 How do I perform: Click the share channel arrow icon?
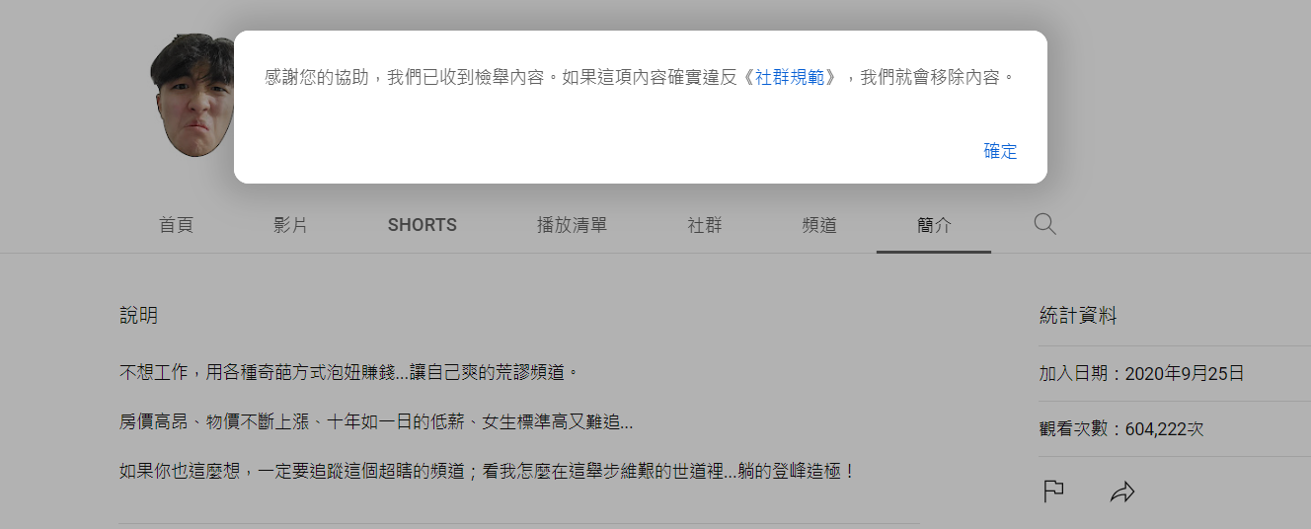(1122, 491)
